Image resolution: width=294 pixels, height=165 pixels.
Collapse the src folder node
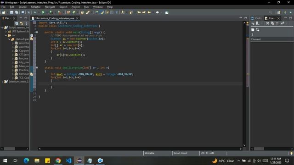coord(6,35)
